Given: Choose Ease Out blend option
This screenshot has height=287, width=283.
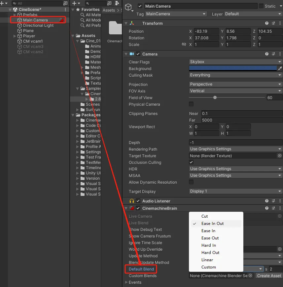Looking at the screenshot, I should (216, 238).
